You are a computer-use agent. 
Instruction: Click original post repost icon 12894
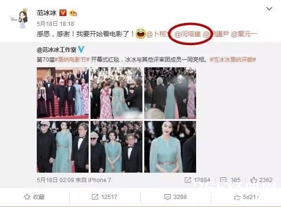(188, 180)
